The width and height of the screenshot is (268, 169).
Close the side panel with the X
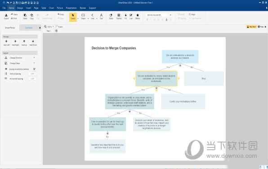click(40, 28)
